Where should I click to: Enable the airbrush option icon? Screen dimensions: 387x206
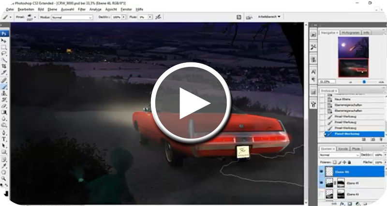pyautogui.click(x=158, y=17)
